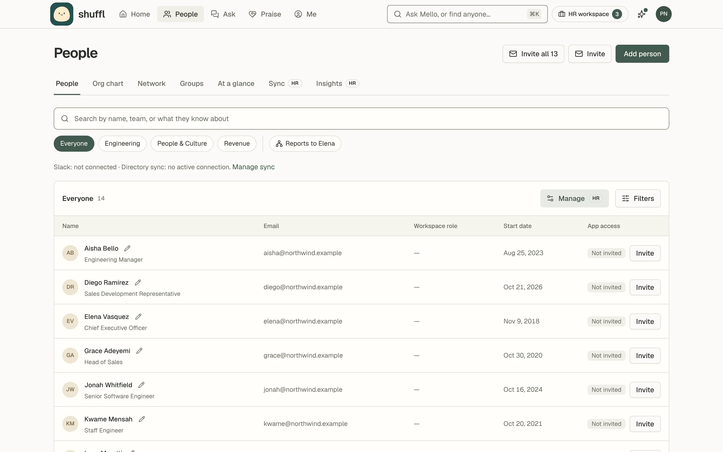Screen dimensions: 723x452
Task: Click the AB avatar for Aisha Bello
Action: tap(70, 253)
